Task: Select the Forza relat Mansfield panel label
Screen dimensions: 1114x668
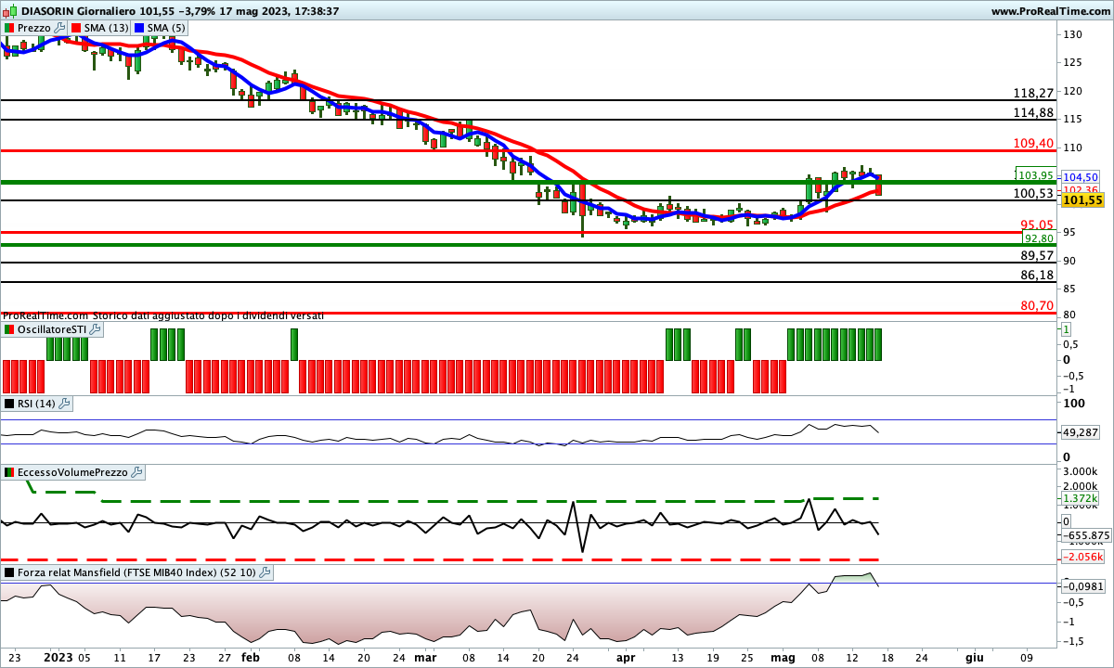Action: point(137,572)
